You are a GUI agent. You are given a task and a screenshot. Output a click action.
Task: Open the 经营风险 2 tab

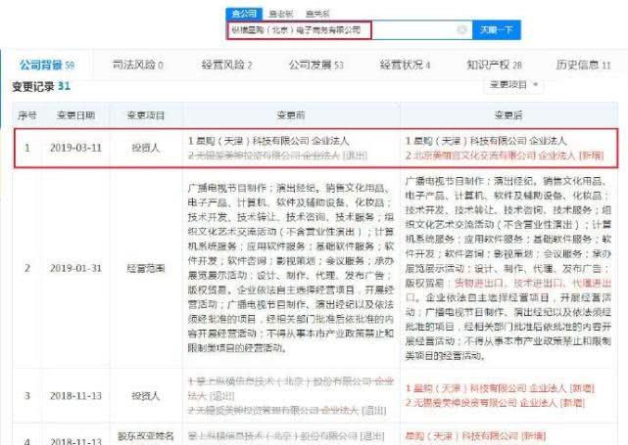226,65
